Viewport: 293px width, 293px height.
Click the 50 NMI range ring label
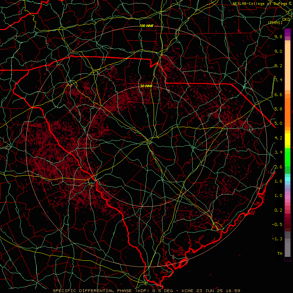coord(146,86)
